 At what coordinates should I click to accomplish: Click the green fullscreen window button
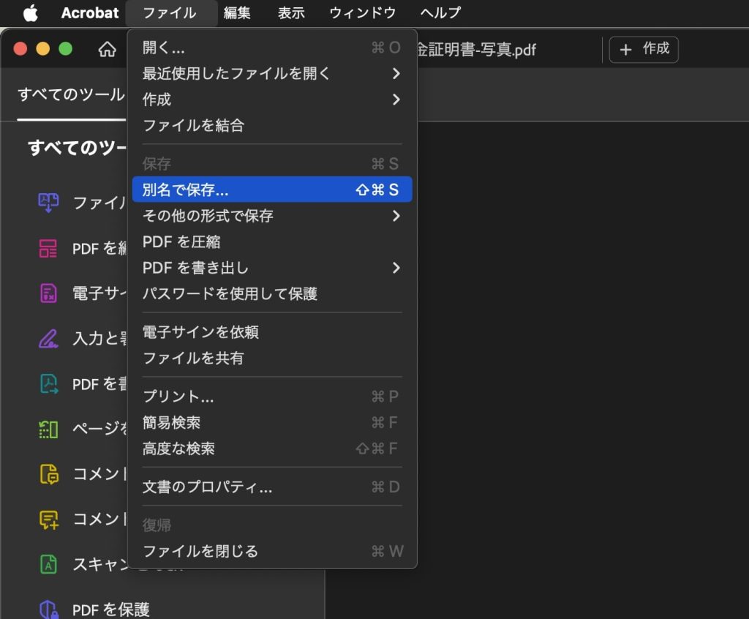coord(65,49)
